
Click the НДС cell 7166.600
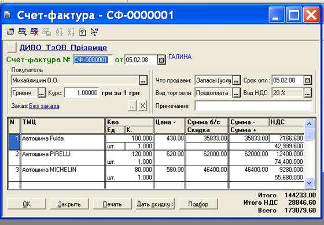pos(286,138)
